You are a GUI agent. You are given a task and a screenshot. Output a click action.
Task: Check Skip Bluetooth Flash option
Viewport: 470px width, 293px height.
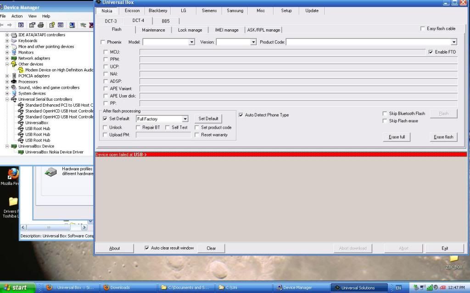[385, 114]
